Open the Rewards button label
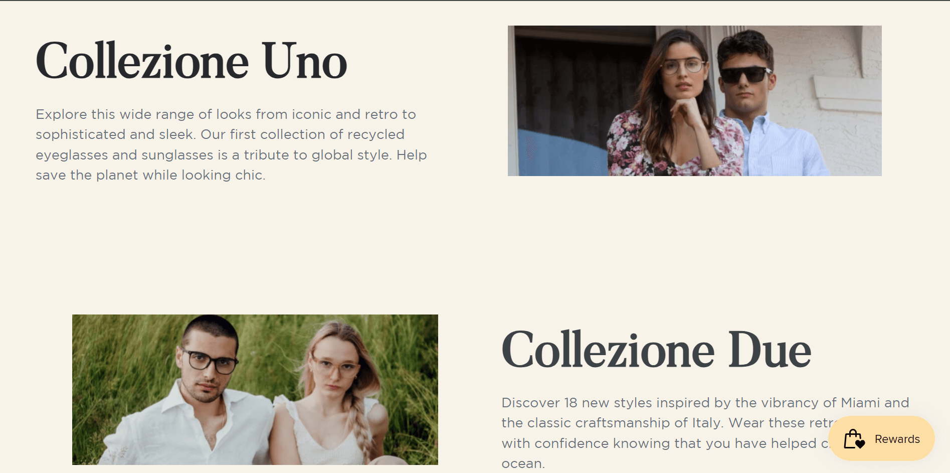 point(897,439)
